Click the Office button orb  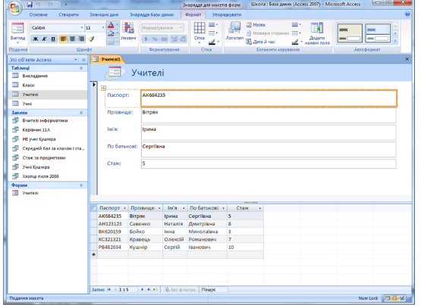pos(14,8)
